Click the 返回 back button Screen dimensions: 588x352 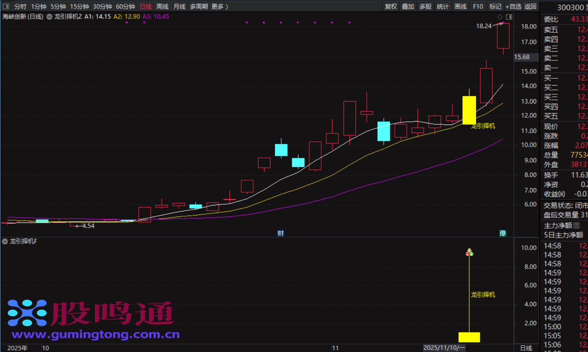coord(530,6)
